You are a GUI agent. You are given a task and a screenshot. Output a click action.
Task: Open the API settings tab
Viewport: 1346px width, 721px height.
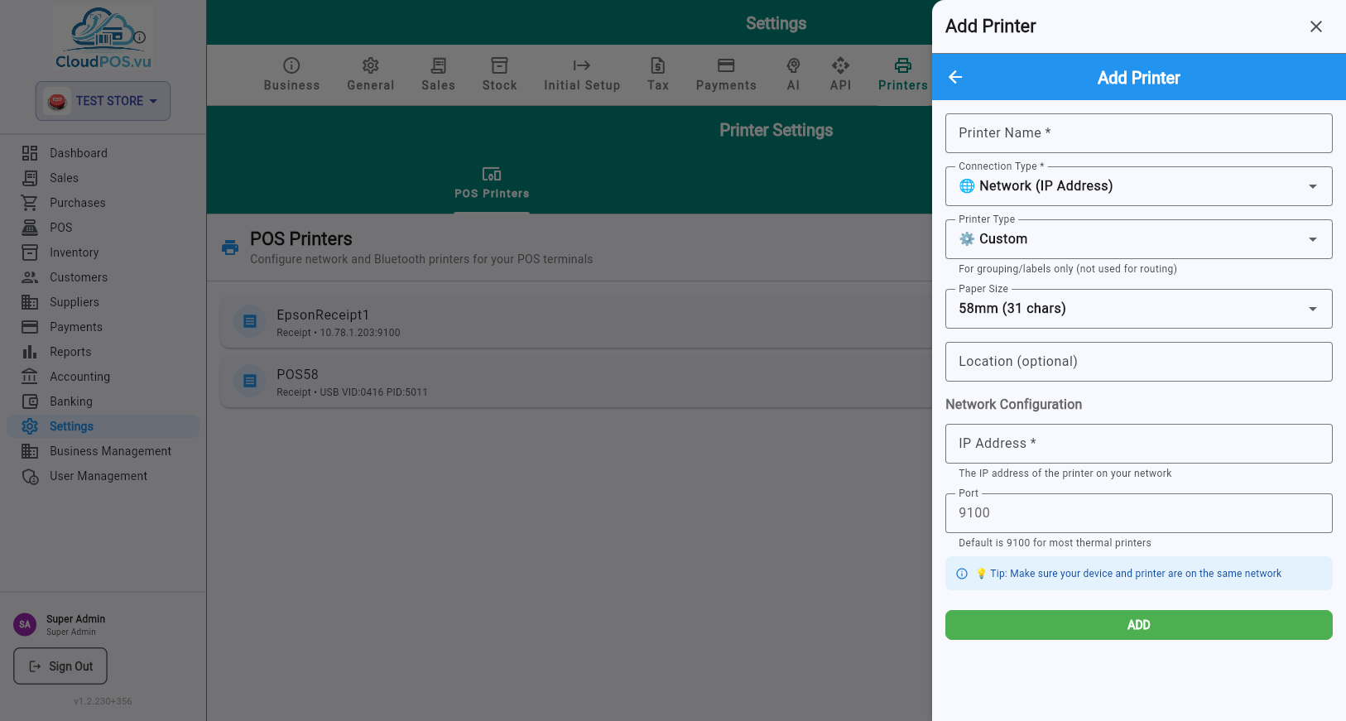coord(840,75)
